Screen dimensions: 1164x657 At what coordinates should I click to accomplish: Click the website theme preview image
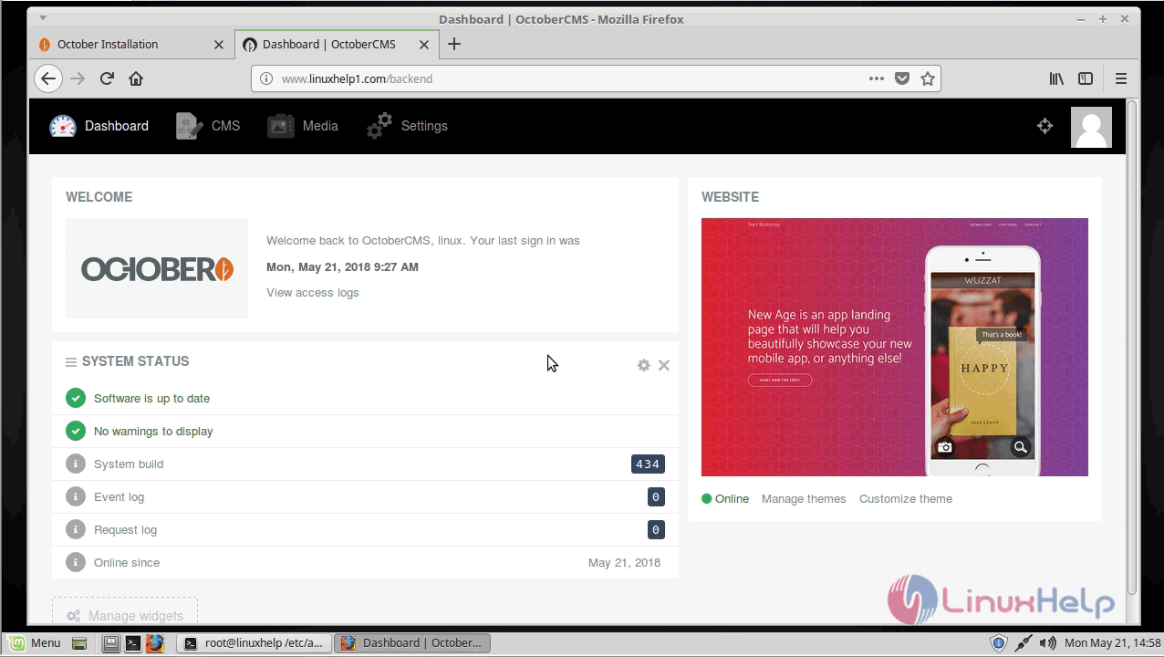pos(895,347)
